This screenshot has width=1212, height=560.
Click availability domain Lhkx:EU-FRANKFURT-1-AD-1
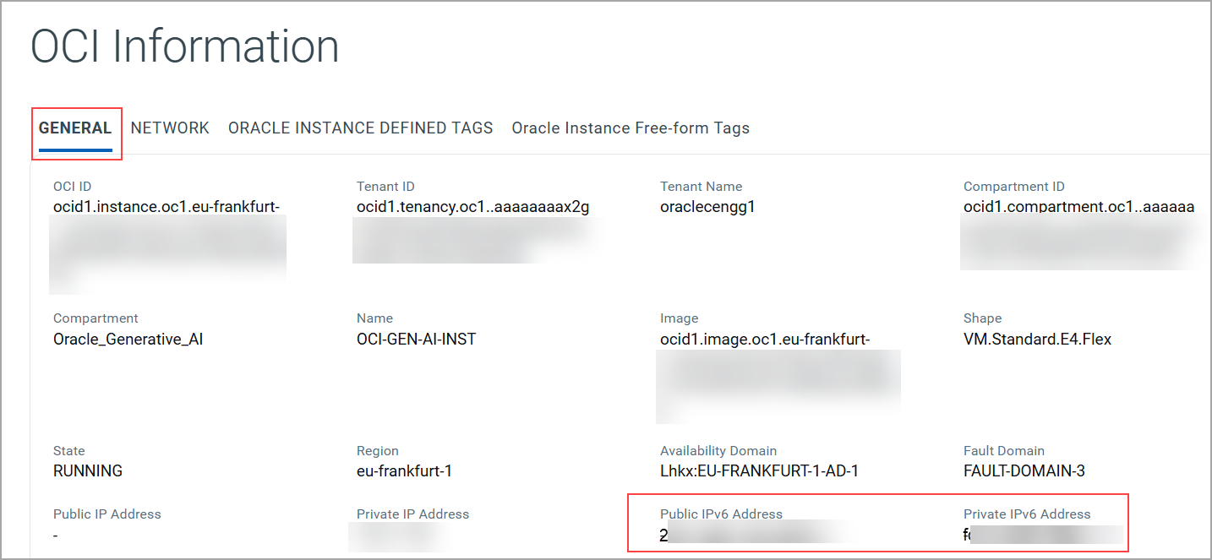[x=759, y=471]
